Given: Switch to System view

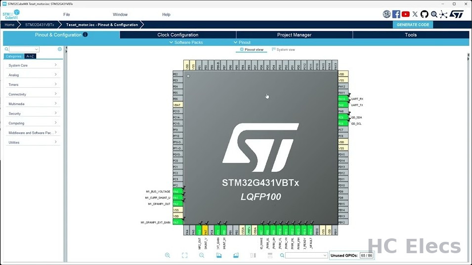Looking at the screenshot, I should click(283, 49).
